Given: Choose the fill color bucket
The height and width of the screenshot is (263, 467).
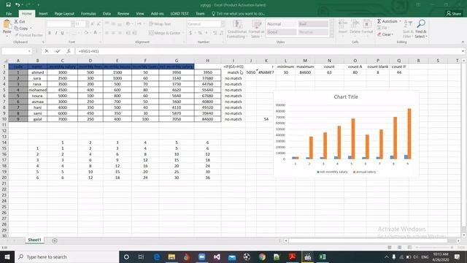Looking at the screenshot, I should click(86, 33).
